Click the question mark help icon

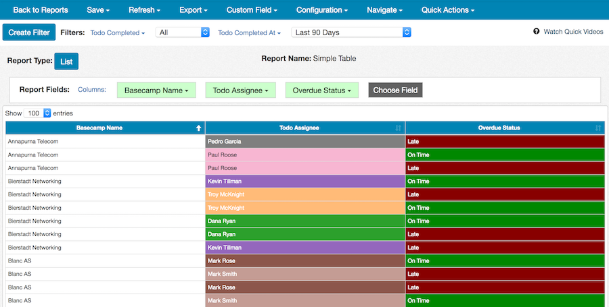click(537, 32)
